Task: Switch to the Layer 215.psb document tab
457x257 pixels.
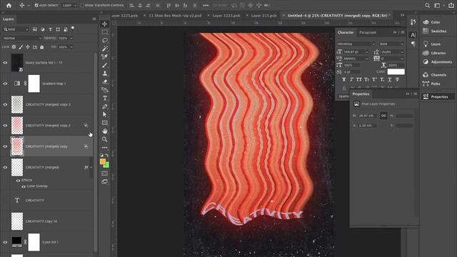Action: click(263, 16)
